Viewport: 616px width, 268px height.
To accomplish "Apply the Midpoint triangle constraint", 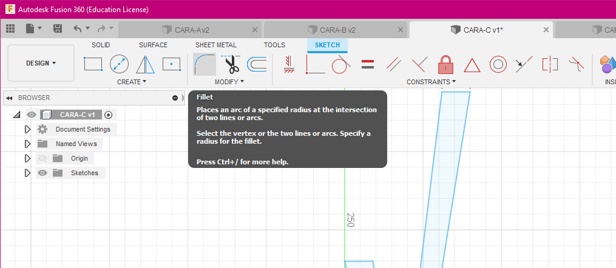I will coord(472,65).
